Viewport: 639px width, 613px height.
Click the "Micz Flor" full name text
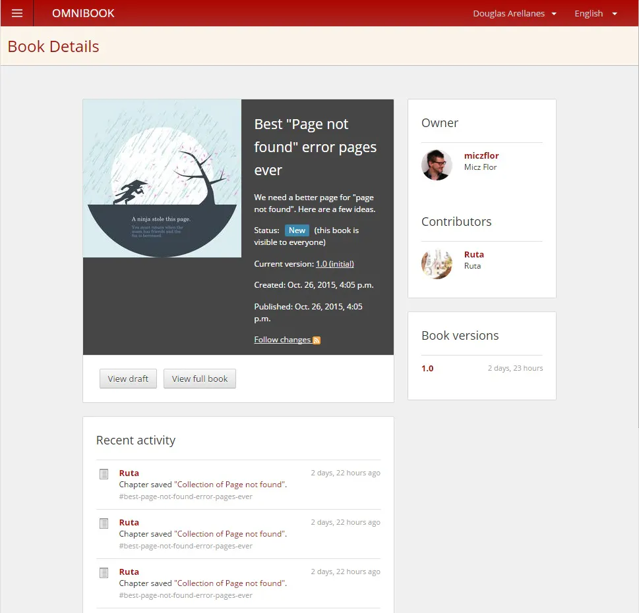pyautogui.click(x=480, y=167)
